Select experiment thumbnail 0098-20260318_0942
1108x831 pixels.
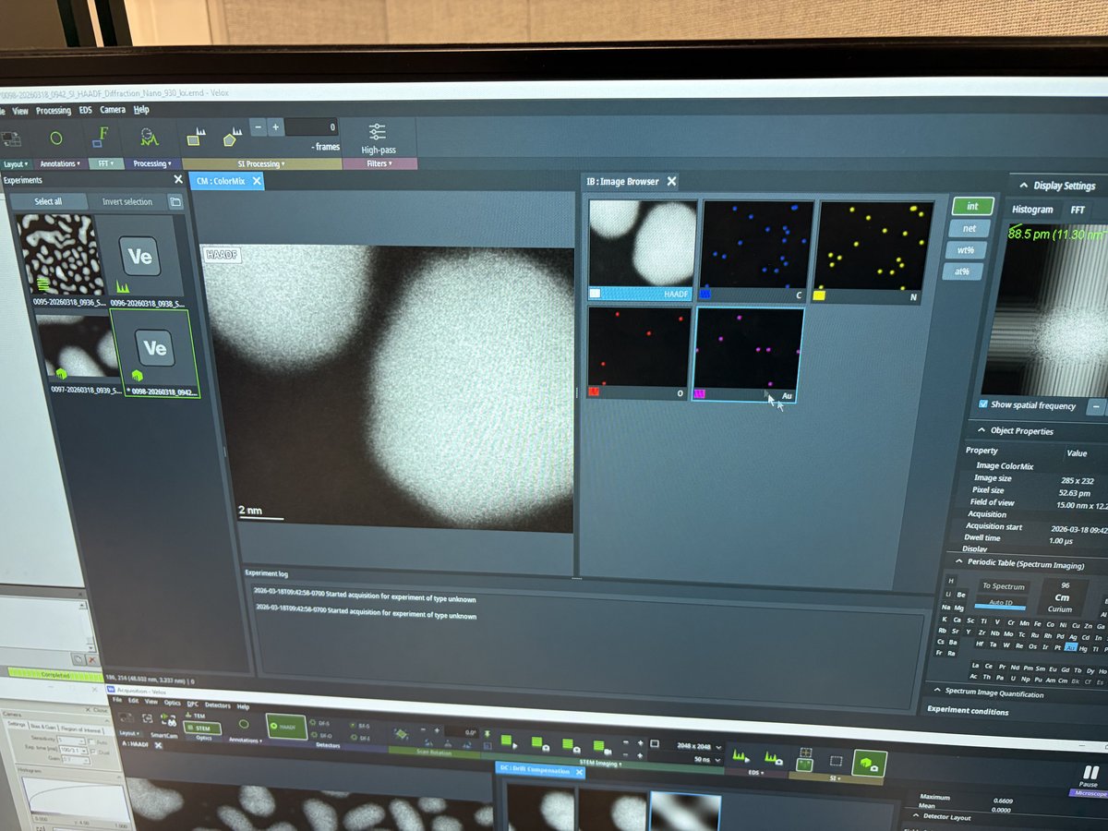click(153, 353)
